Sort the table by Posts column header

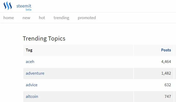[x=166, y=50]
